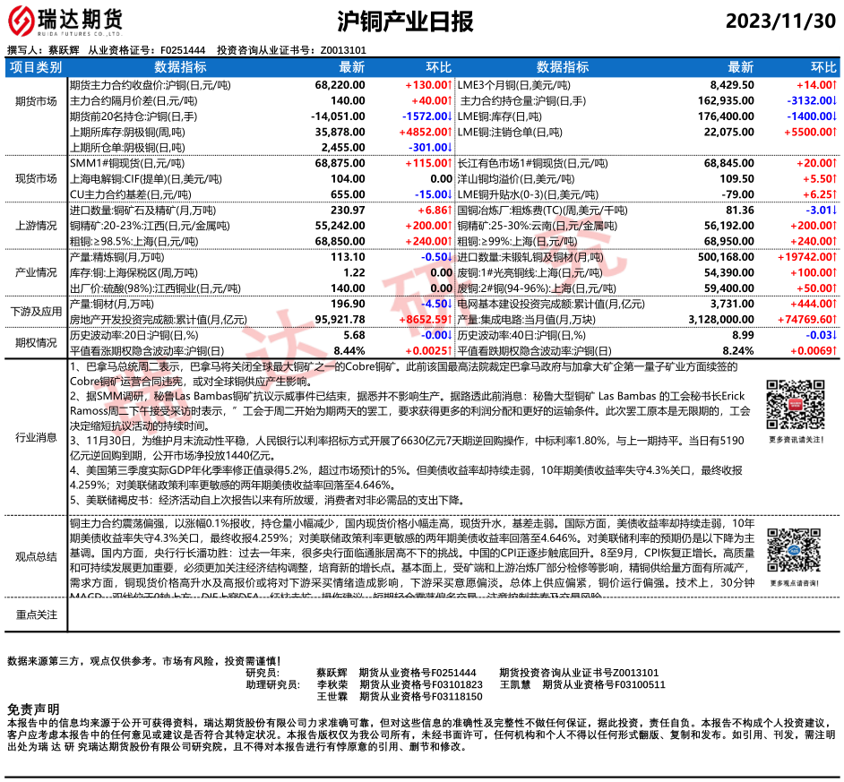Viewport: 844px width, 782px height.
Task: Click the report date 2023/11/30
Action: (779, 21)
